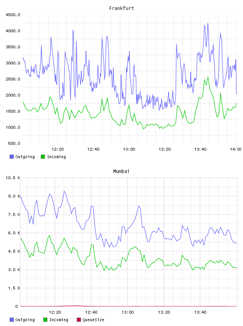Click the 3000.0 y-axis label on the Frankfurt chart
This screenshot has height=326, width=243.
click(13, 63)
